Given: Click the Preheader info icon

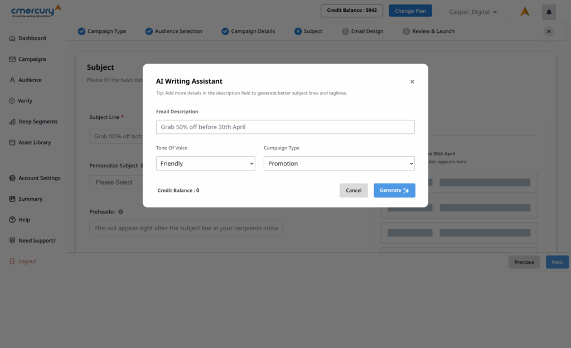Looking at the screenshot, I should 121,212.
